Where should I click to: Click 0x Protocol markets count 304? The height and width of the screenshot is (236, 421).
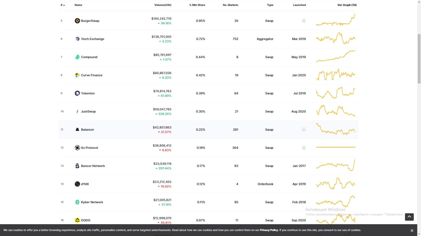(x=235, y=147)
